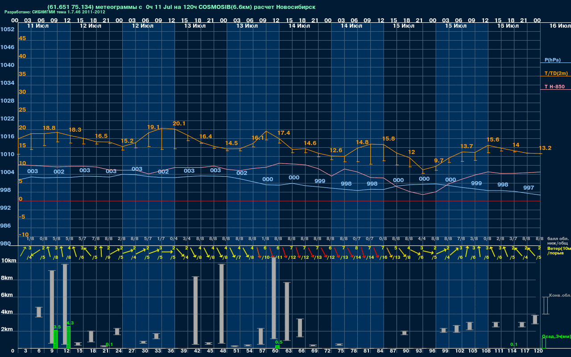The image size is (571, 357).
Task: Click the 13.7 temperature label
Action: click(x=467, y=146)
